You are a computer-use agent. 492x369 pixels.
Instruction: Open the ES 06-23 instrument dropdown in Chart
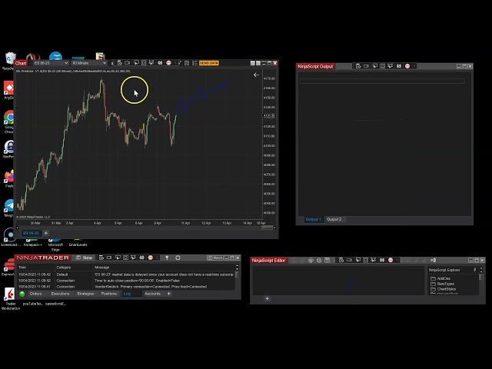[x=51, y=63]
